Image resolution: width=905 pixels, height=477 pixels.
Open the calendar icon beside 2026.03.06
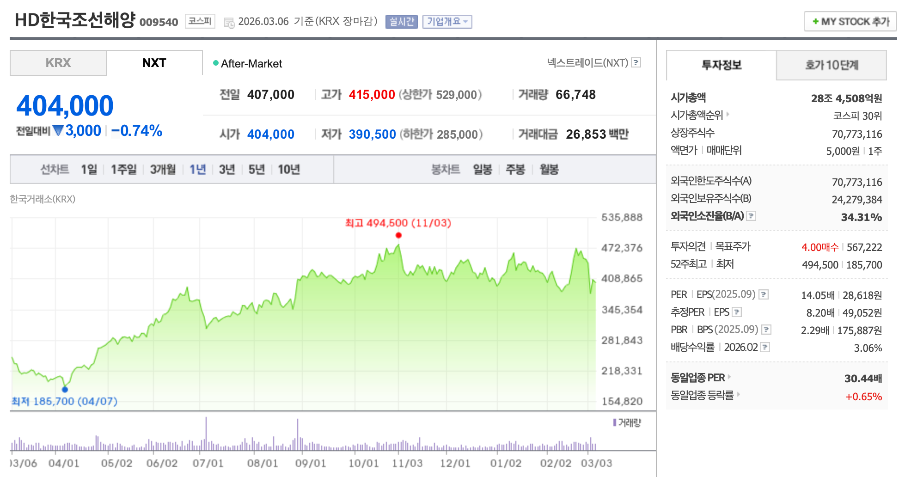(x=229, y=23)
